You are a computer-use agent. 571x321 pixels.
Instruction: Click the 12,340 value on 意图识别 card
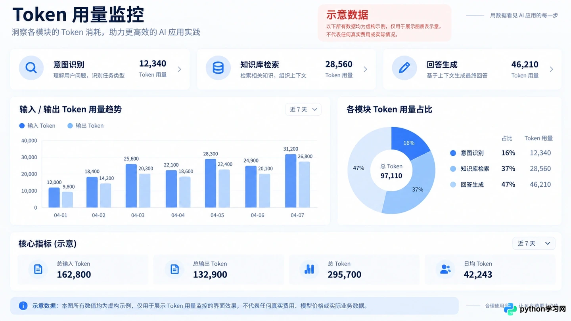[x=153, y=63]
